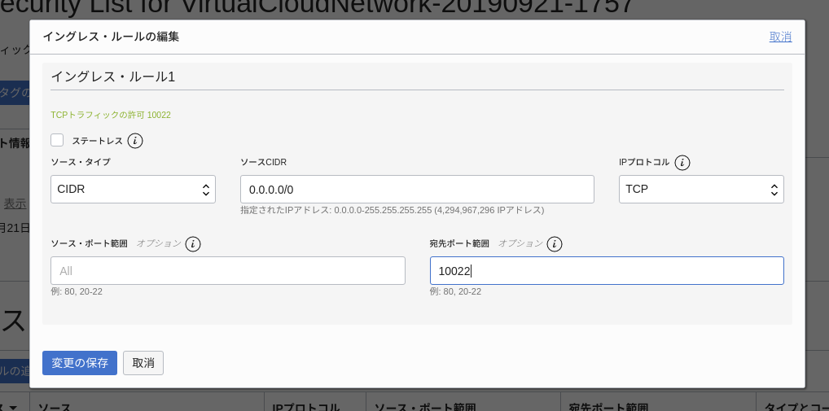Click the 取消 link in dialog header
829x411 pixels.
point(780,37)
